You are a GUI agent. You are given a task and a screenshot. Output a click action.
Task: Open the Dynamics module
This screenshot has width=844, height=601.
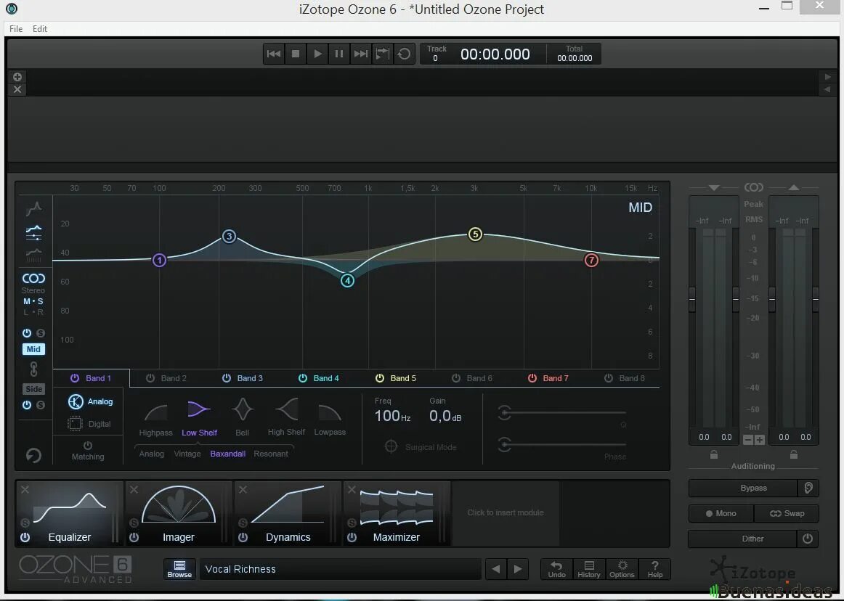coord(288,514)
